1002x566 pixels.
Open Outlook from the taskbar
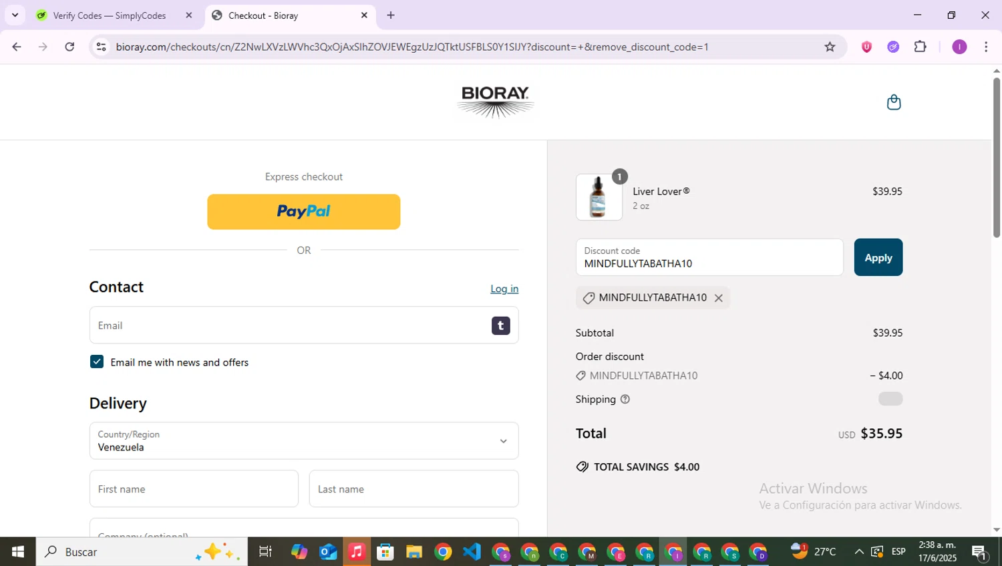tap(328, 552)
